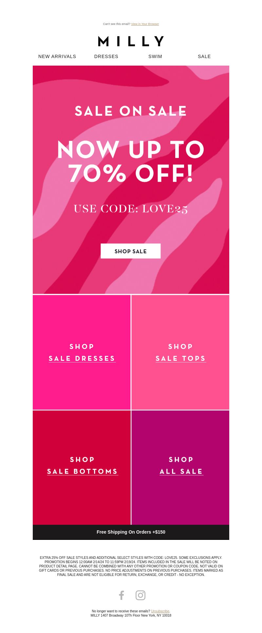Go to the Dresses menu item
This screenshot has width=262, height=633.
click(x=106, y=56)
